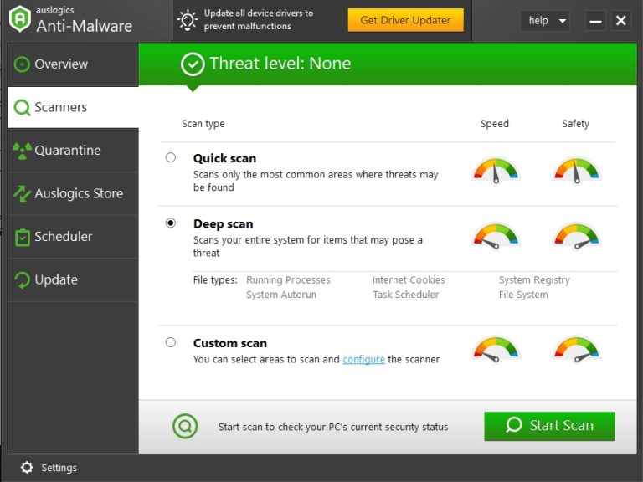This screenshot has height=482, width=643.
Task: Go to Auslogics Store
Action: pyautogui.click(x=73, y=193)
